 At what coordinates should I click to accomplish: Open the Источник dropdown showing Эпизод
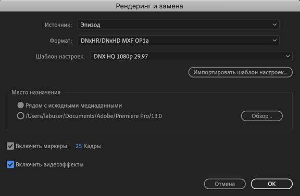(x=178, y=24)
